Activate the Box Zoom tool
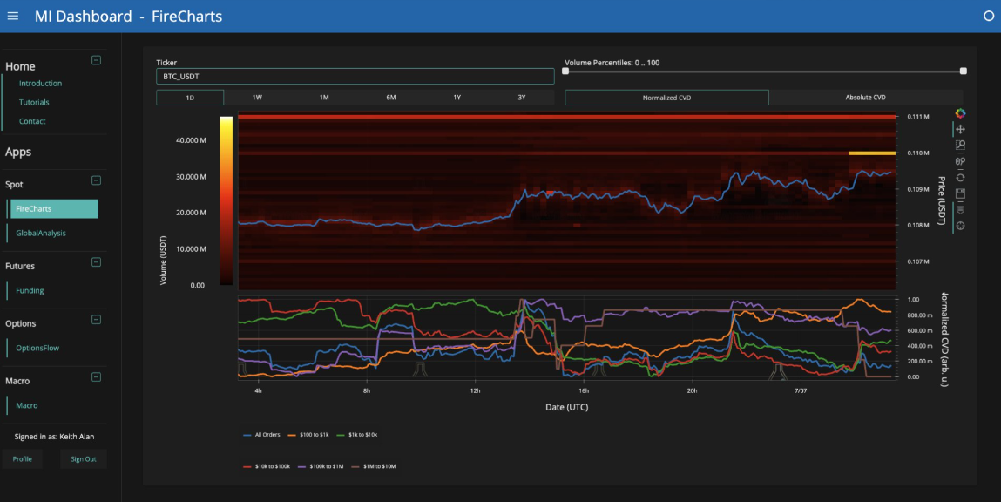This screenshot has width=1001, height=502. pos(960,146)
